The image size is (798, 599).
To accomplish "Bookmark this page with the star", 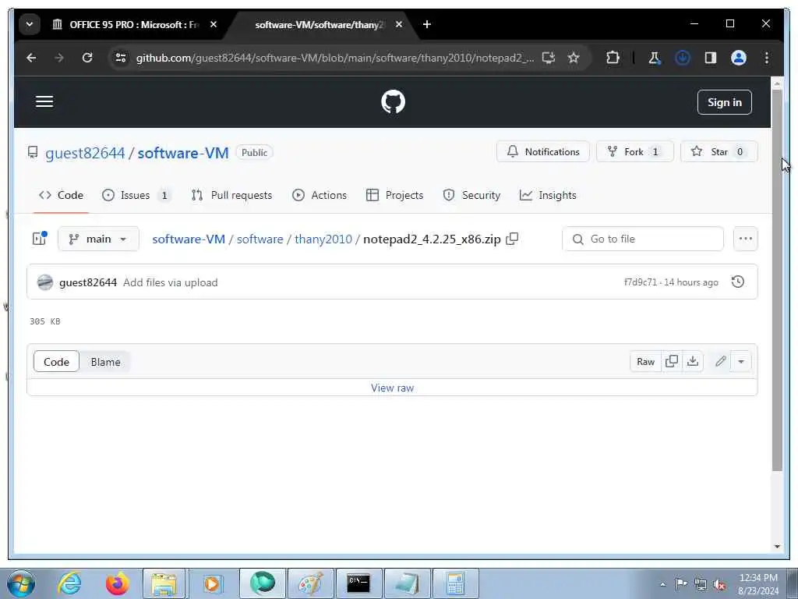I will (574, 58).
